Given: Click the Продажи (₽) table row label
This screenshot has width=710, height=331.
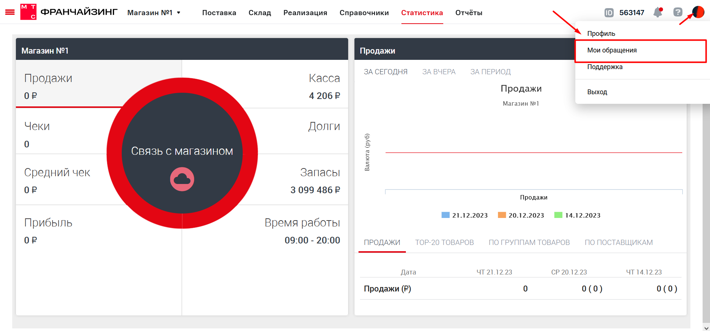Looking at the screenshot, I should (387, 289).
